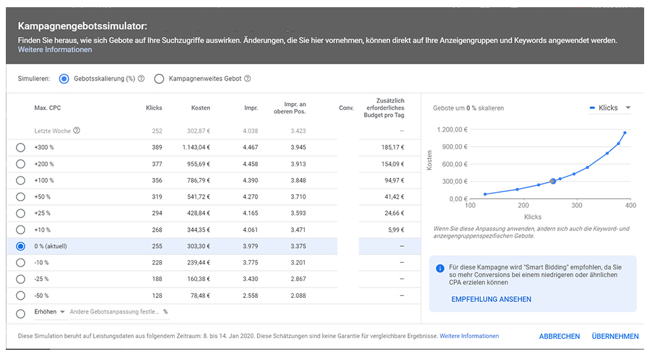The image size is (650, 357).
Task: Click the highlighted current point on the chart
Action: [552, 181]
